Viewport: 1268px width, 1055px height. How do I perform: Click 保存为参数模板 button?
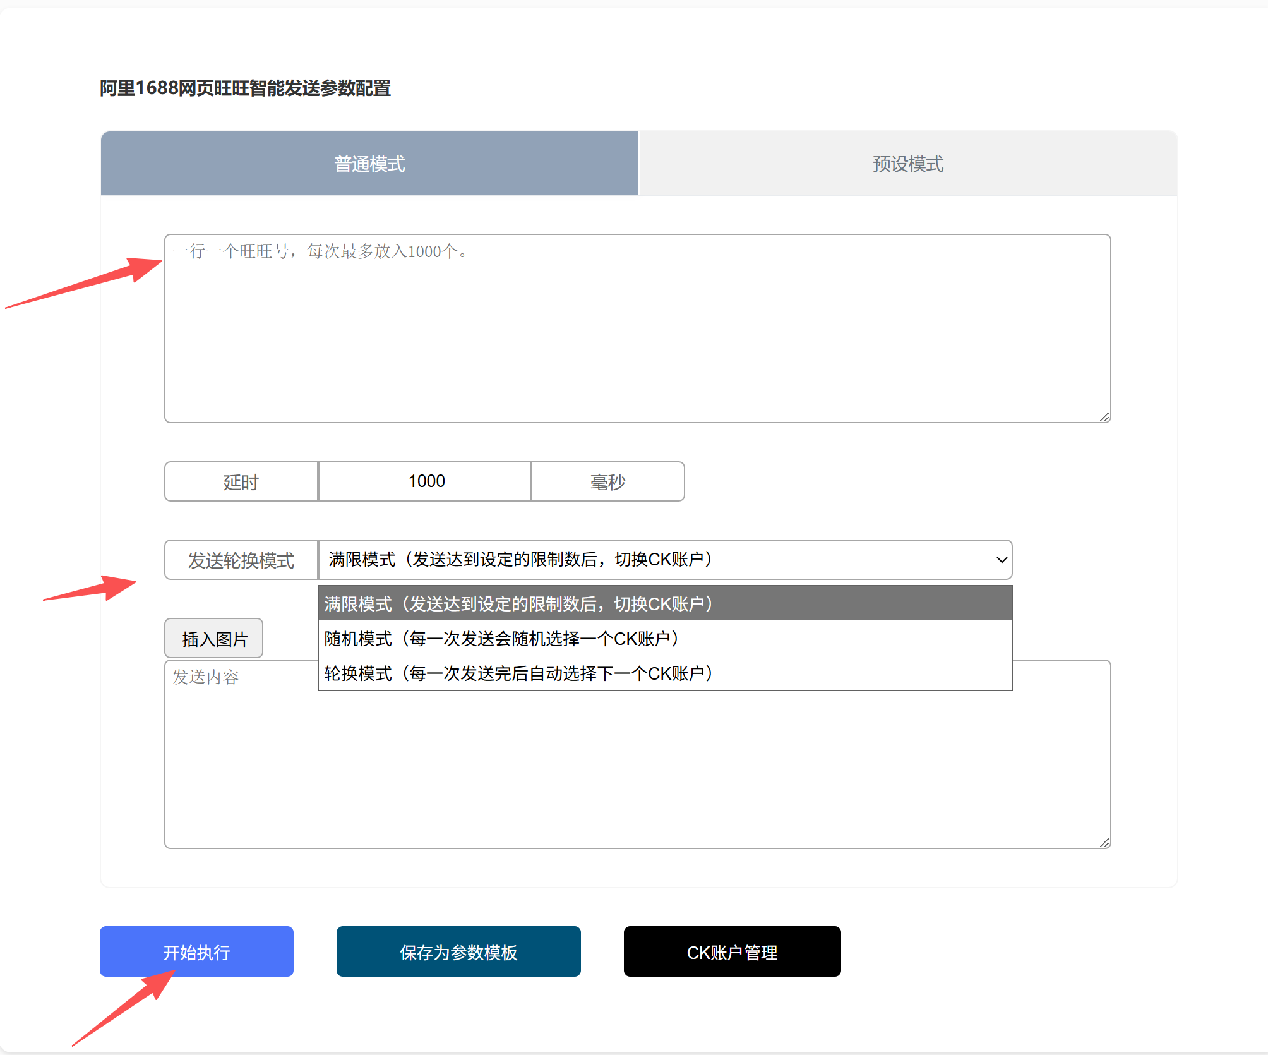[x=458, y=952]
